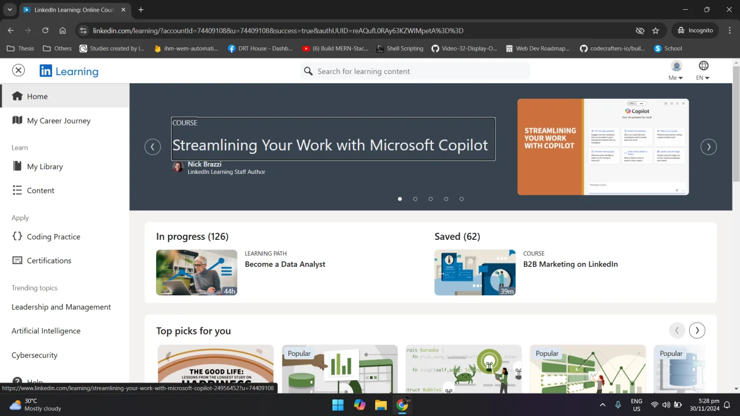The height and width of the screenshot is (416, 740).
Task: Open Cybersecurity trending topic
Action: 35,355
